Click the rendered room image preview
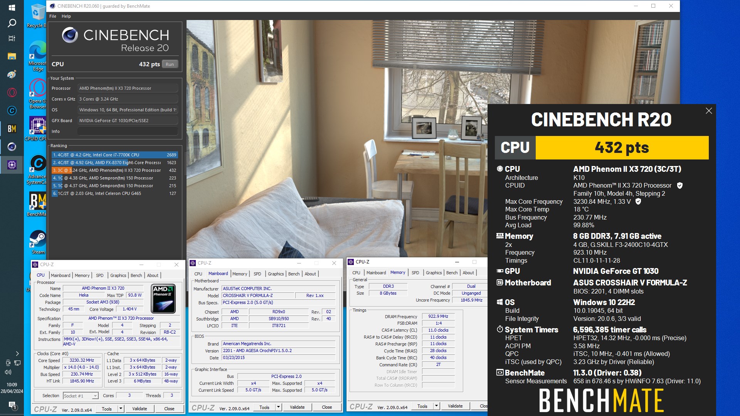Viewport: 740px width, 416px height. point(337,139)
